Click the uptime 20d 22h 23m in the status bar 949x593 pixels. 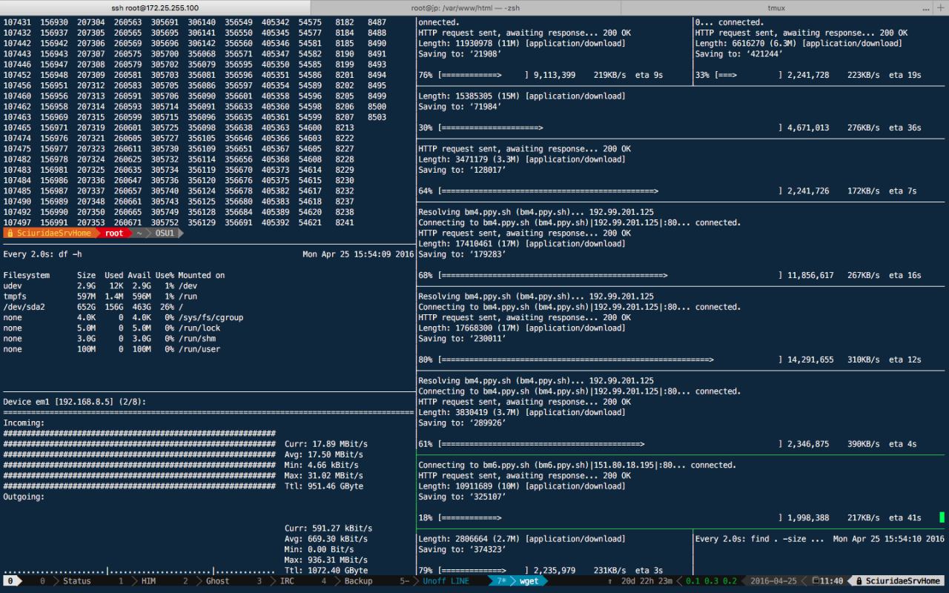coord(646,581)
